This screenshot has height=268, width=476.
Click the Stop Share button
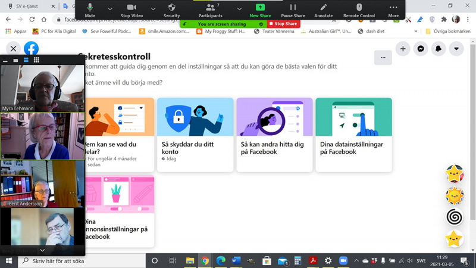coord(283,24)
